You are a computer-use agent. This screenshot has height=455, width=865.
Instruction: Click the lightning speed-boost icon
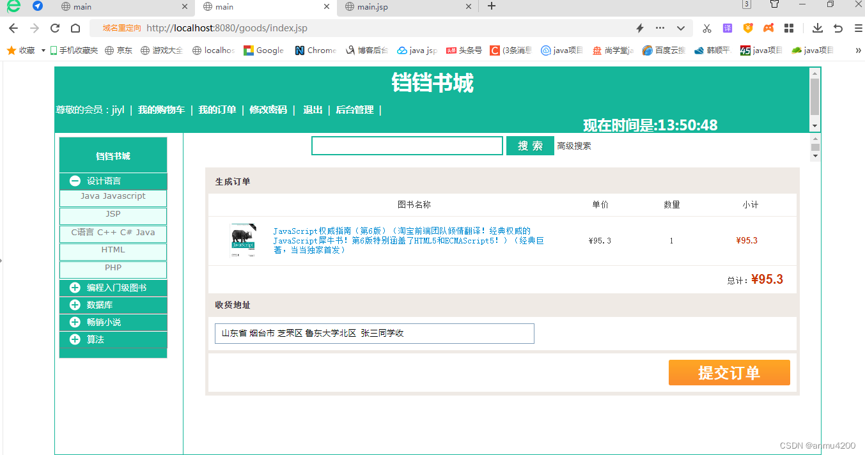639,28
